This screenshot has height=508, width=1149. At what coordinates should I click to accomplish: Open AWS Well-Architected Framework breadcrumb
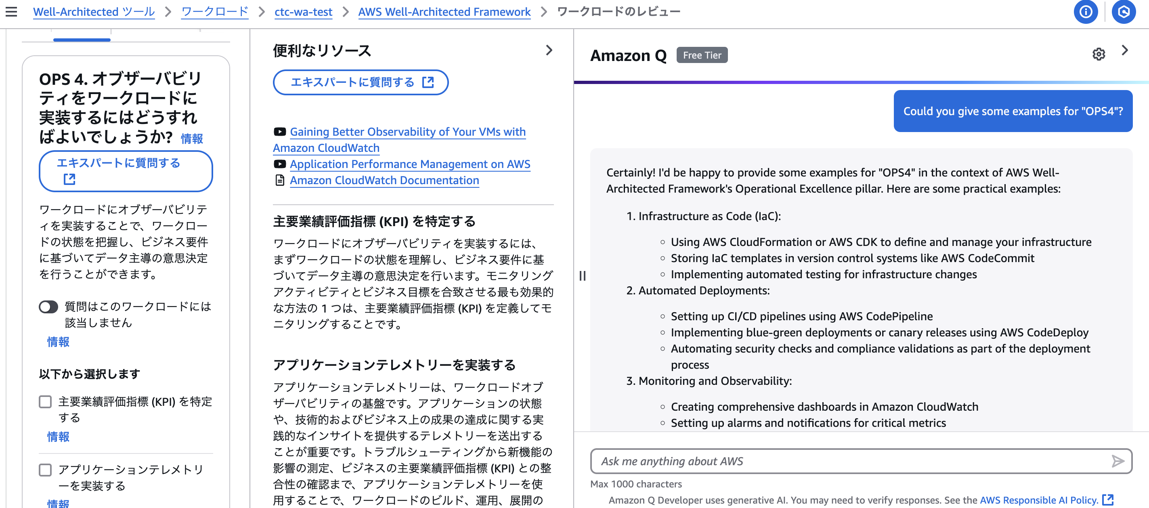444,12
